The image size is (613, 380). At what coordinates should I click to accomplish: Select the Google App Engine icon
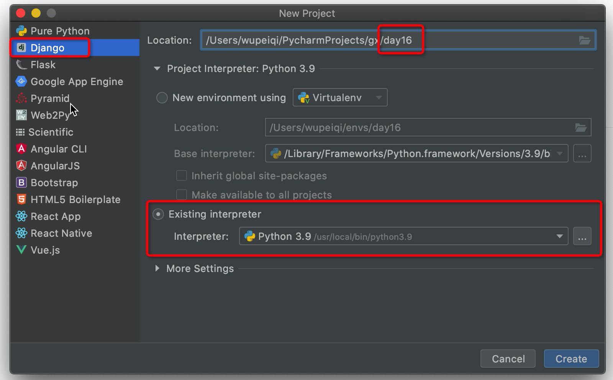tap(21, 82)
